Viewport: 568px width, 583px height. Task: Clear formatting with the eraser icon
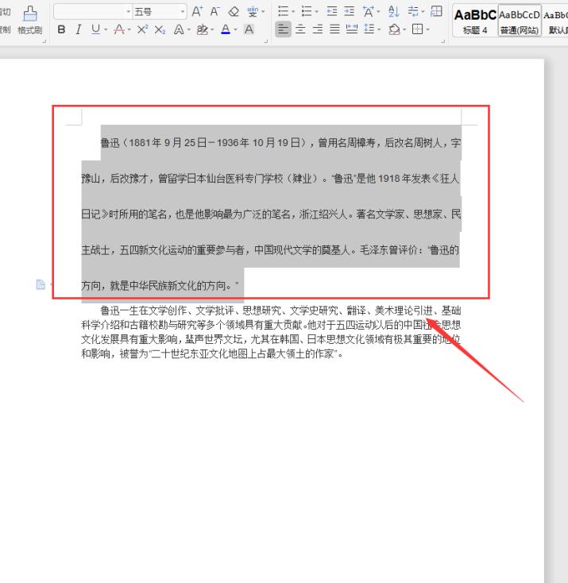234,12
